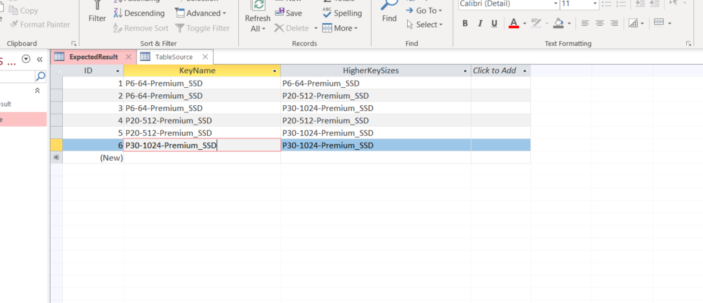This screenshot has height=303, width=703.
Task: Apply the background fill color bucket
Action: click(x=558, y=23)
